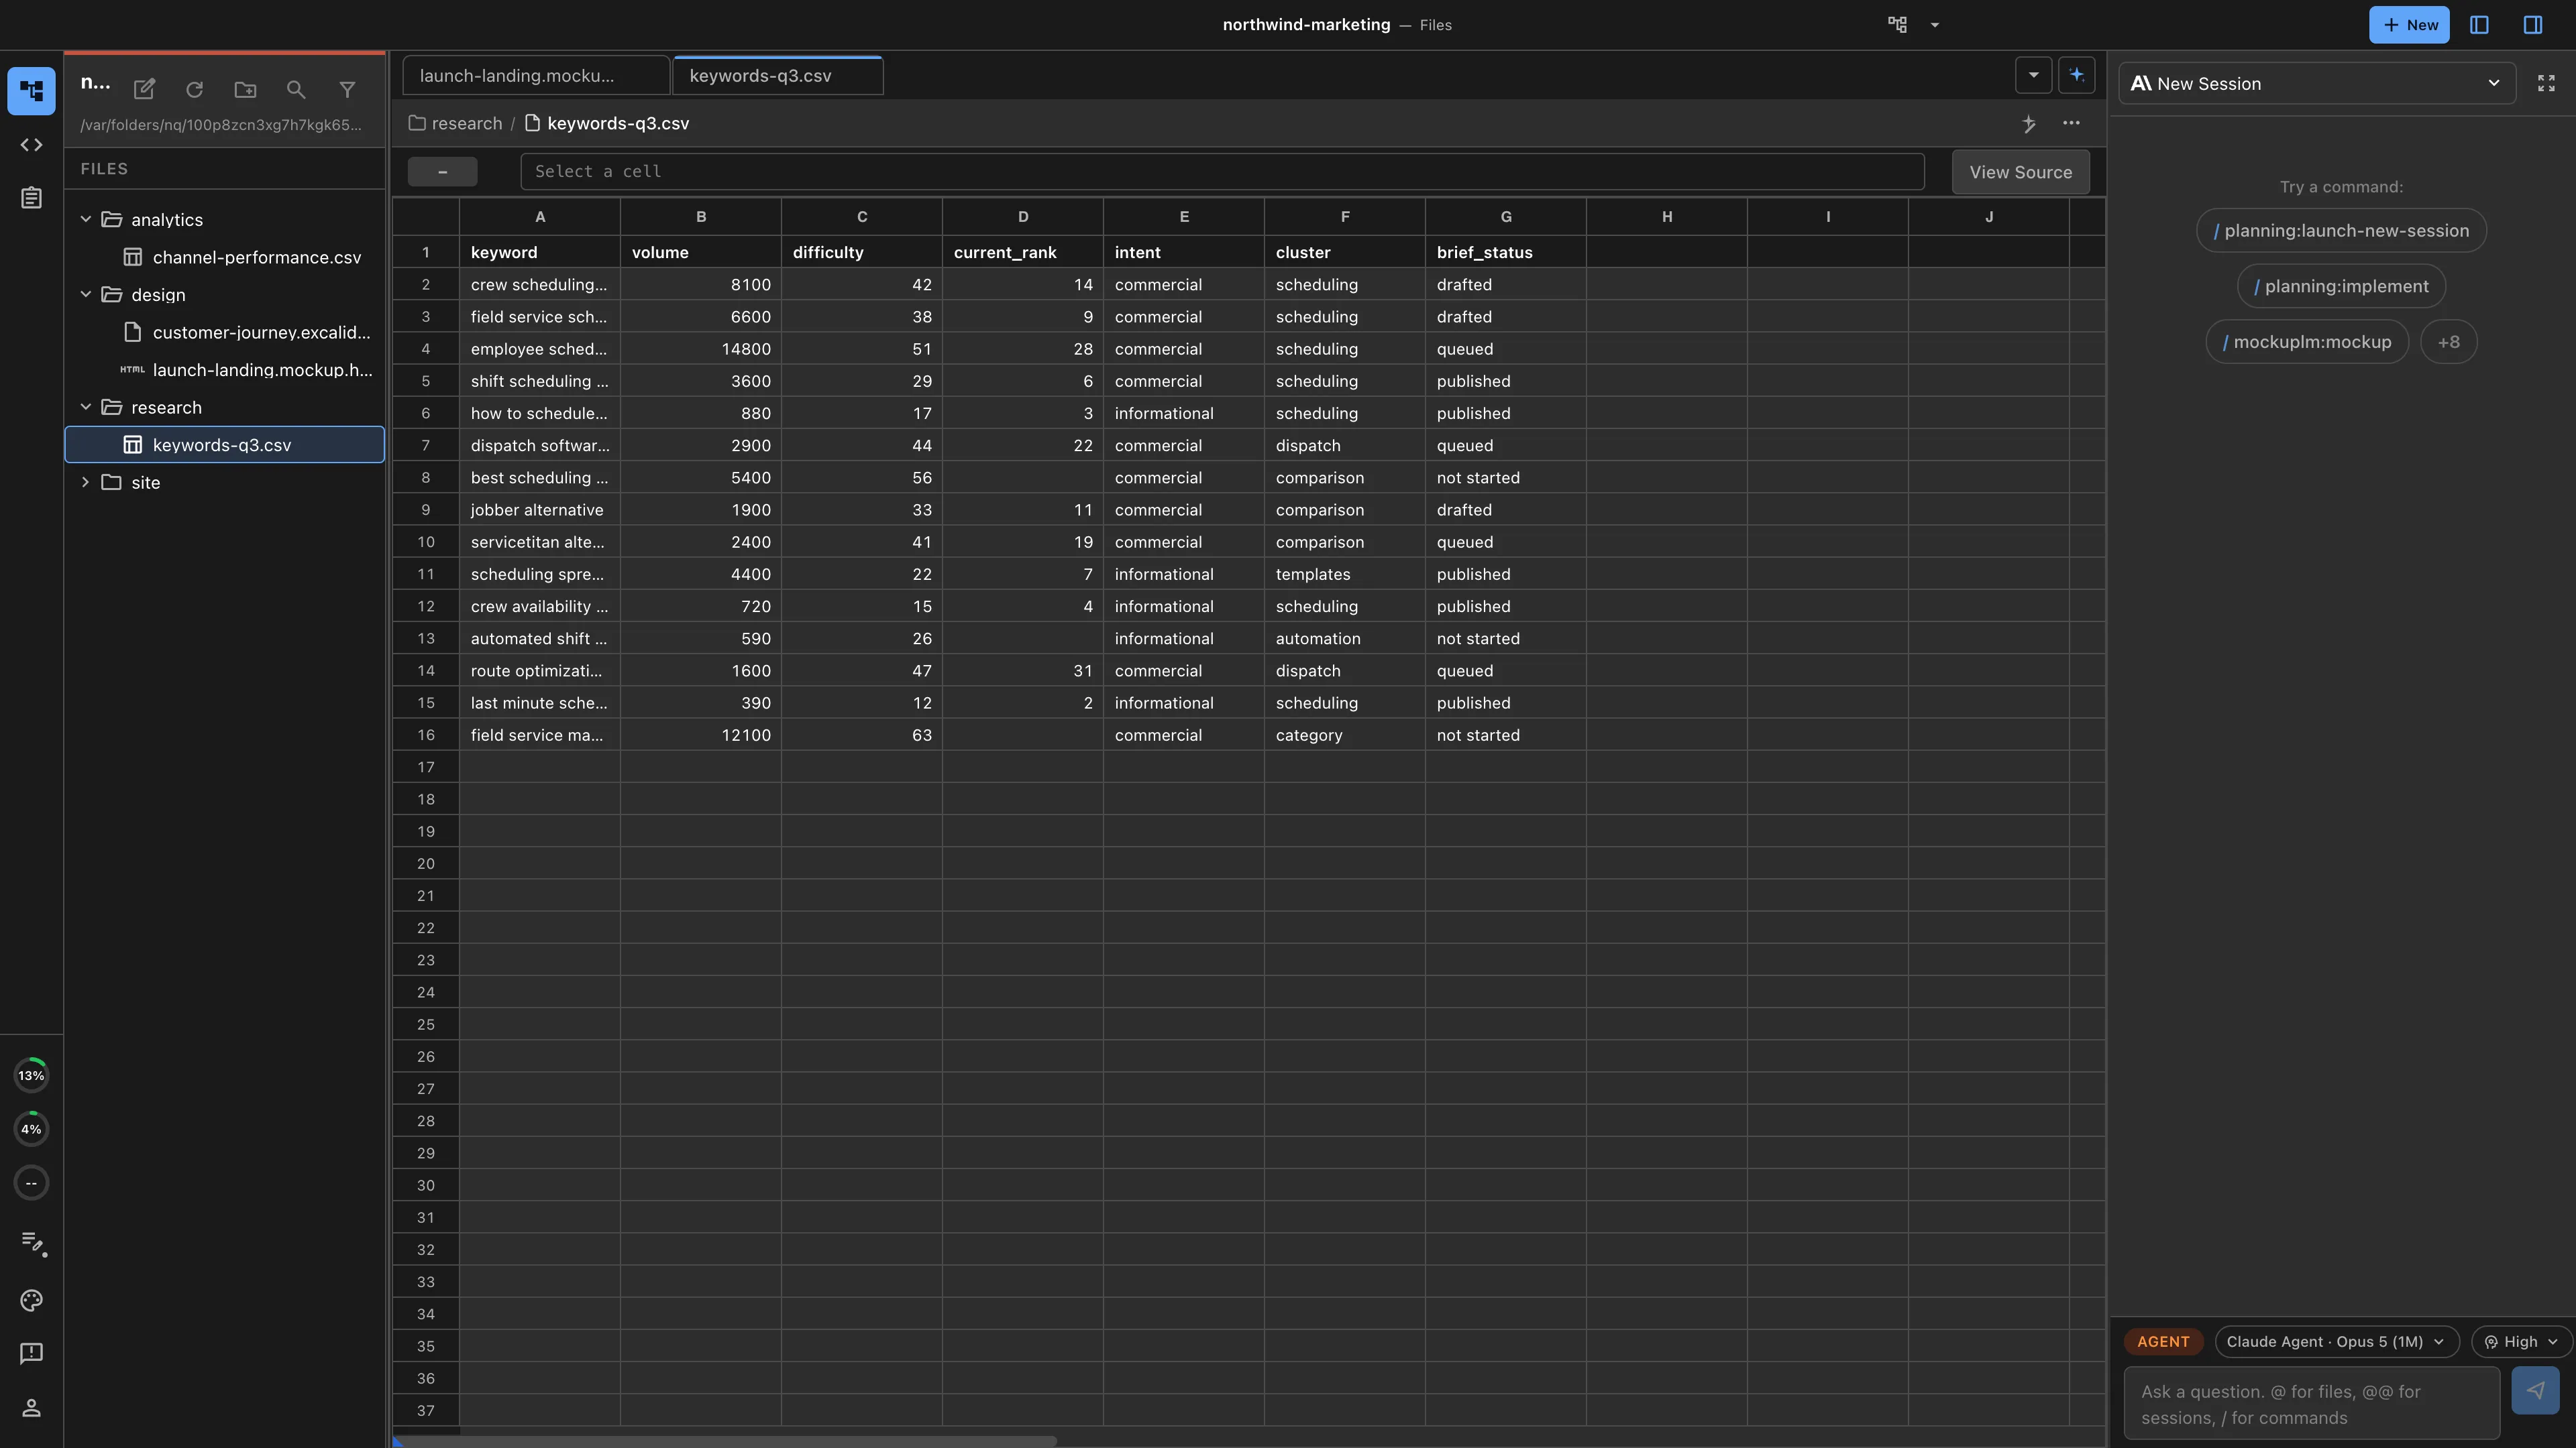
Task: Search files with magnifier icon
Action: (296, 89)
